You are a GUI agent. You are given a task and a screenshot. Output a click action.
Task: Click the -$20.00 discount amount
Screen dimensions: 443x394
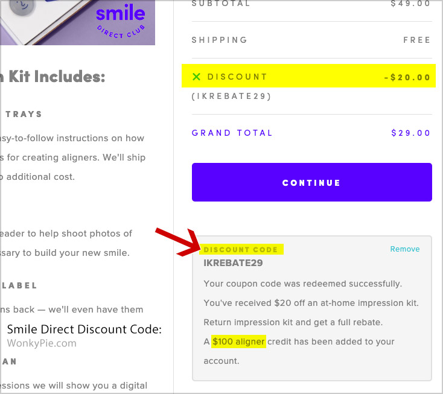[x=407, y=77]
